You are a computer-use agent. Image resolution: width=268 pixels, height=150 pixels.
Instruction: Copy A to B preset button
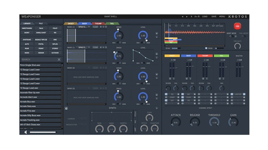[x=197, y=17]
